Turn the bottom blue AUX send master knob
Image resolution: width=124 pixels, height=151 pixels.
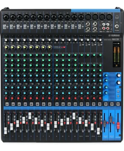click(x=106, y=92)
